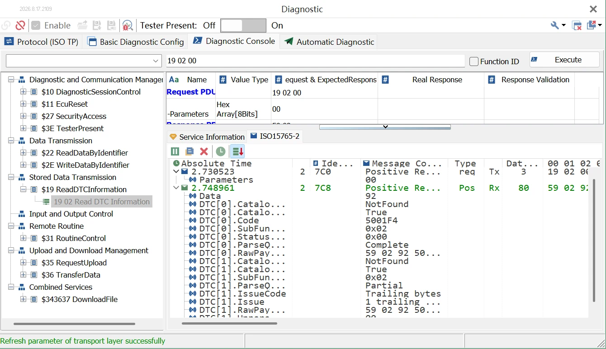
Task: Select $11 EcuReset service
Action: point(65,104)
